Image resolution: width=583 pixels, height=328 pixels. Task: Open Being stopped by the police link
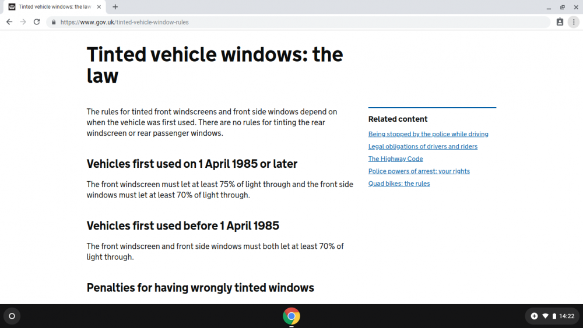[x=428, y=134]
